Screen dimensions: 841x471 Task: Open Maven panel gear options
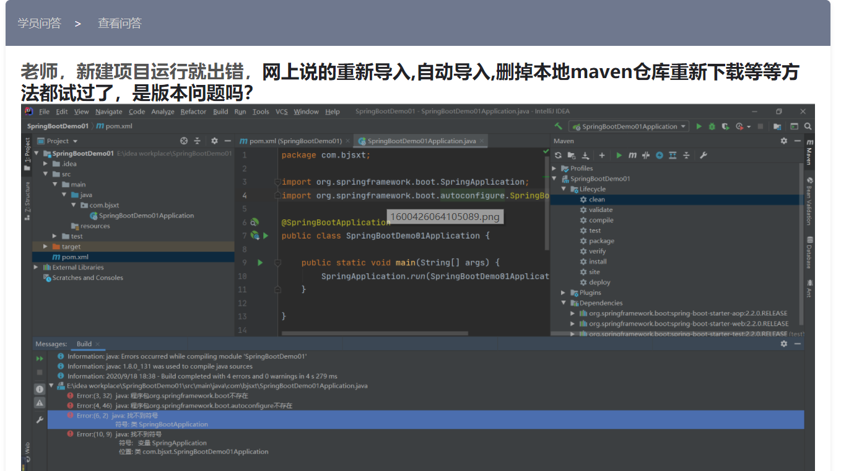click(784, 141)
